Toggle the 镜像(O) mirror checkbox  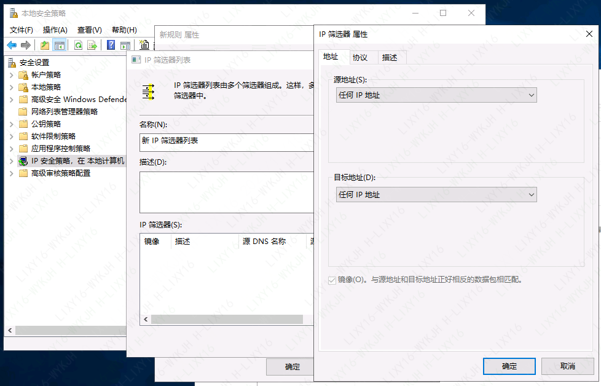332,280
